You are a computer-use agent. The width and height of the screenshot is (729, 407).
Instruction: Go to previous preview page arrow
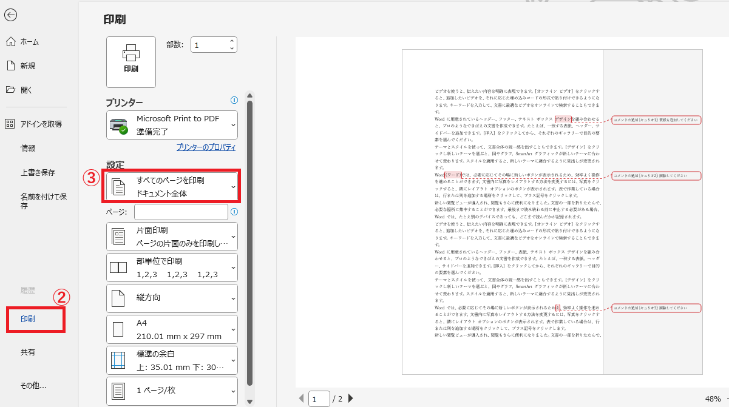[301, 399]
